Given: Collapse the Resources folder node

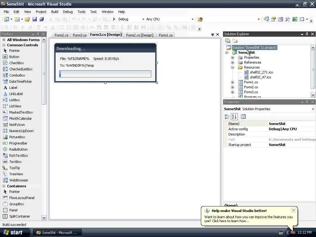Looking at the screenshot, I should [232, 67].
